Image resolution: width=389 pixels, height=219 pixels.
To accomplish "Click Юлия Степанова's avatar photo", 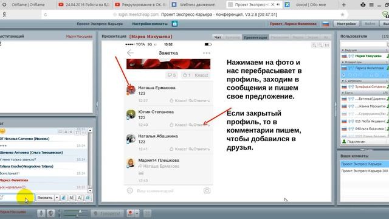I will tap(131, 114).
